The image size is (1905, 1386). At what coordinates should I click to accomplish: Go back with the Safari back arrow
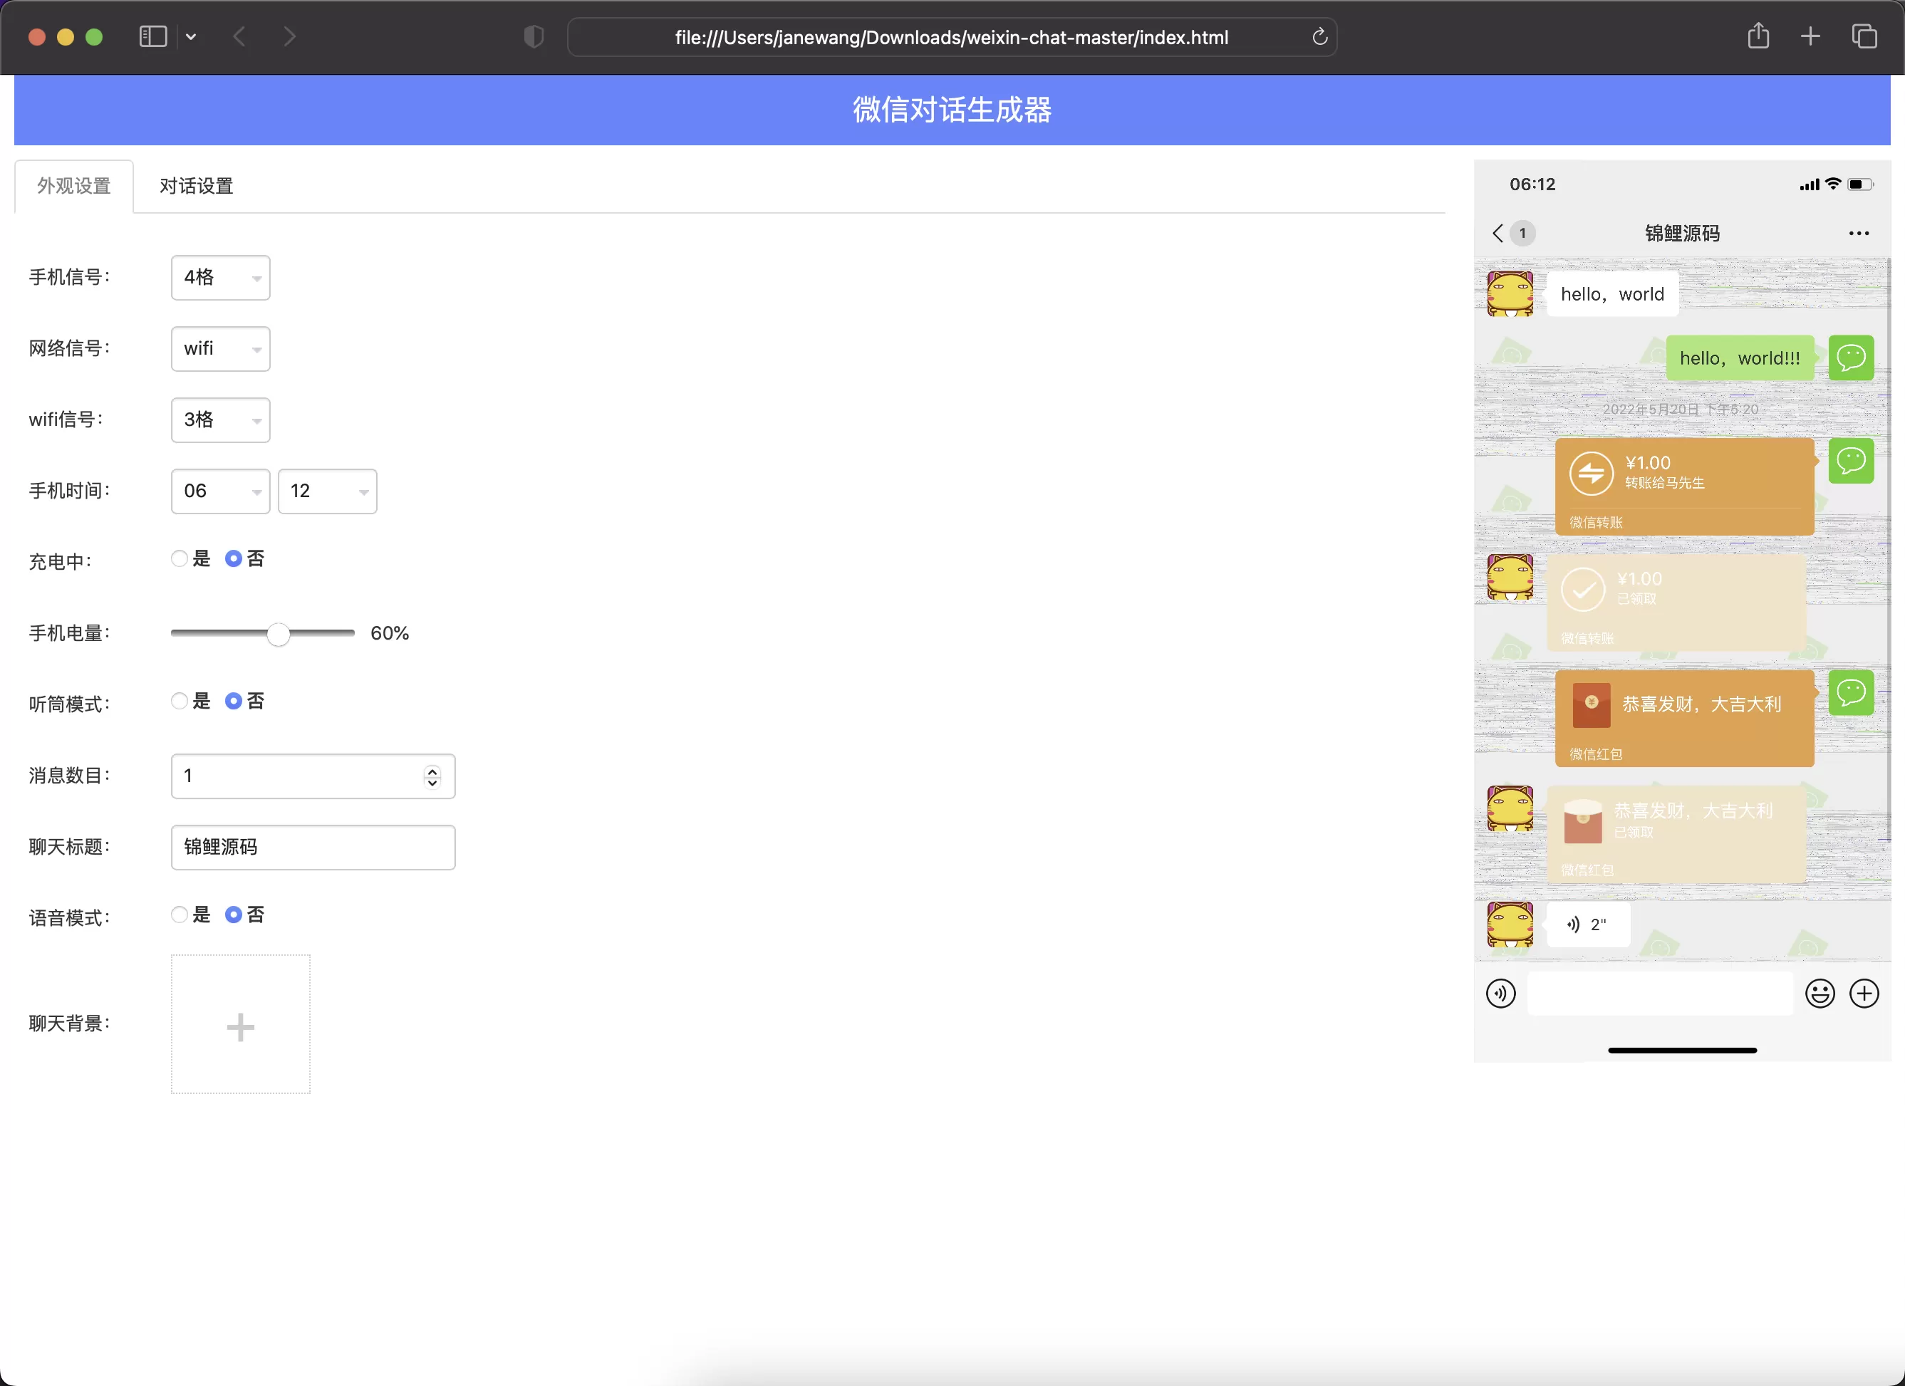pyautogui.click(x=239, y=37)
